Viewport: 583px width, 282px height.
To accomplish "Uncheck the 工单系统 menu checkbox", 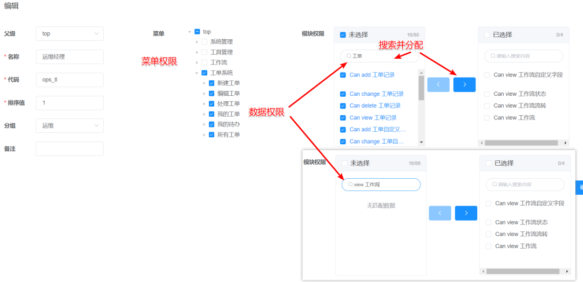I will tap(204, 73).
